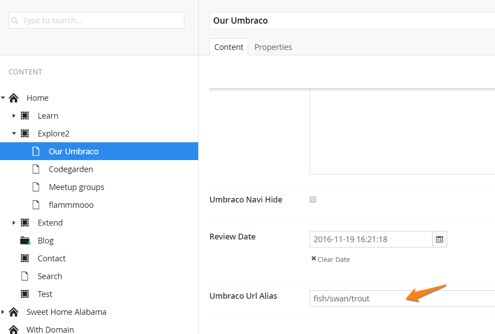Open the Codegarden tree item
495x334 pixels.
click(71, 169)
